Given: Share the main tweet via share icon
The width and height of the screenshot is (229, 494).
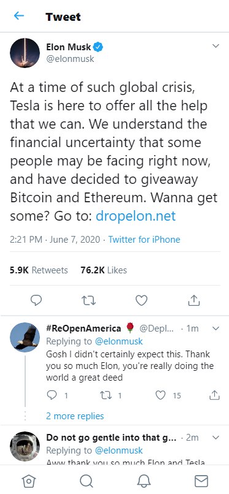Looking at the screenshot, I should pos(194,300).
